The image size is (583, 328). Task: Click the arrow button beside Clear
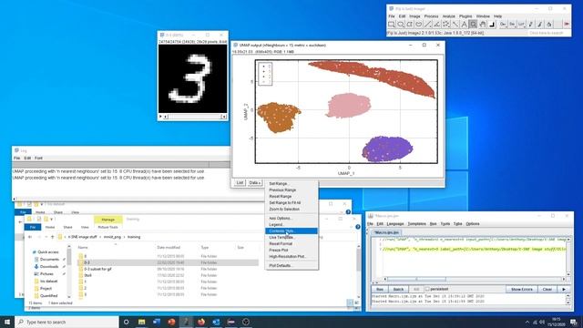point(564,289)
